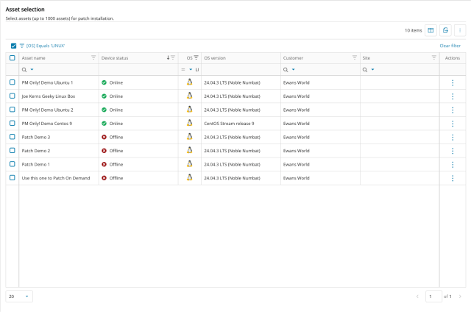
Task: Open the Asset name column filter icon
Action: click(93, 57)
